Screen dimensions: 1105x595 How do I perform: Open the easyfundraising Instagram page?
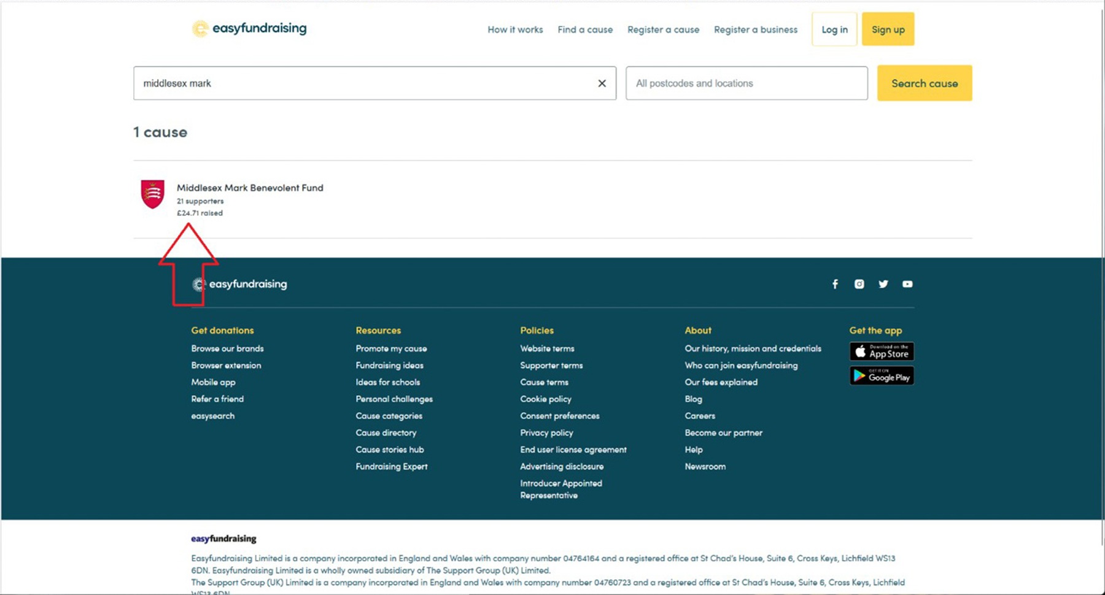(x=859, y=284)
